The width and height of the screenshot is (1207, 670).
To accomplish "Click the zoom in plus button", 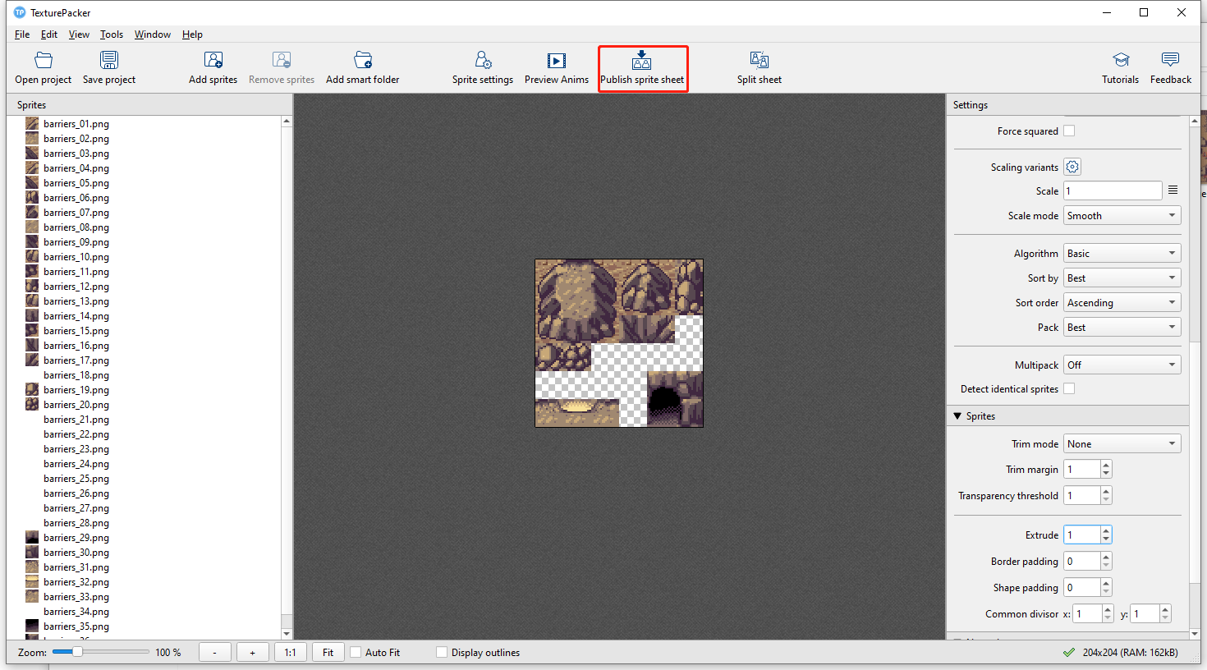I will tap(253, 652).
